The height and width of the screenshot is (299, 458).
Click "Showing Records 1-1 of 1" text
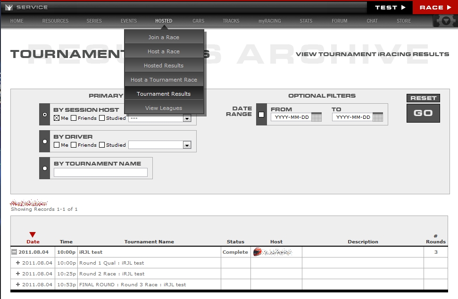44,209
